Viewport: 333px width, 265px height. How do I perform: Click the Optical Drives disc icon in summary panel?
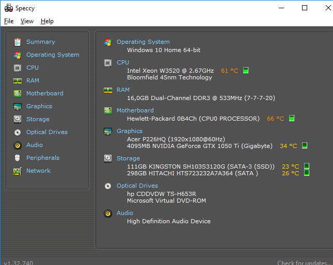pyautogui.click(x=108, y=186)
